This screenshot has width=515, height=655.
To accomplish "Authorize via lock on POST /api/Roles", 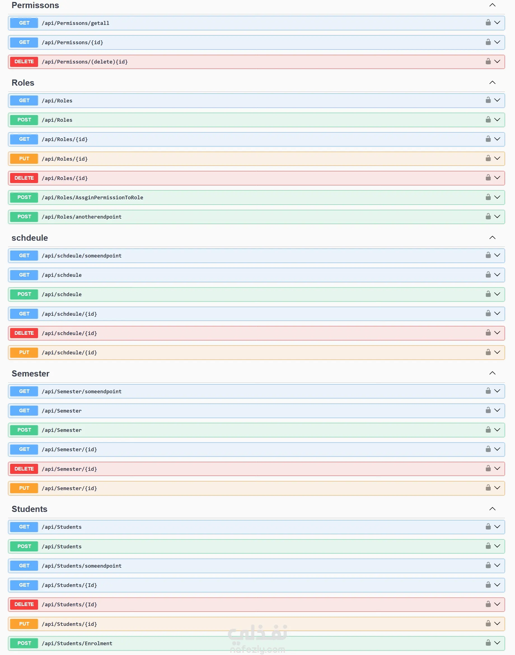I will (488, 120).
